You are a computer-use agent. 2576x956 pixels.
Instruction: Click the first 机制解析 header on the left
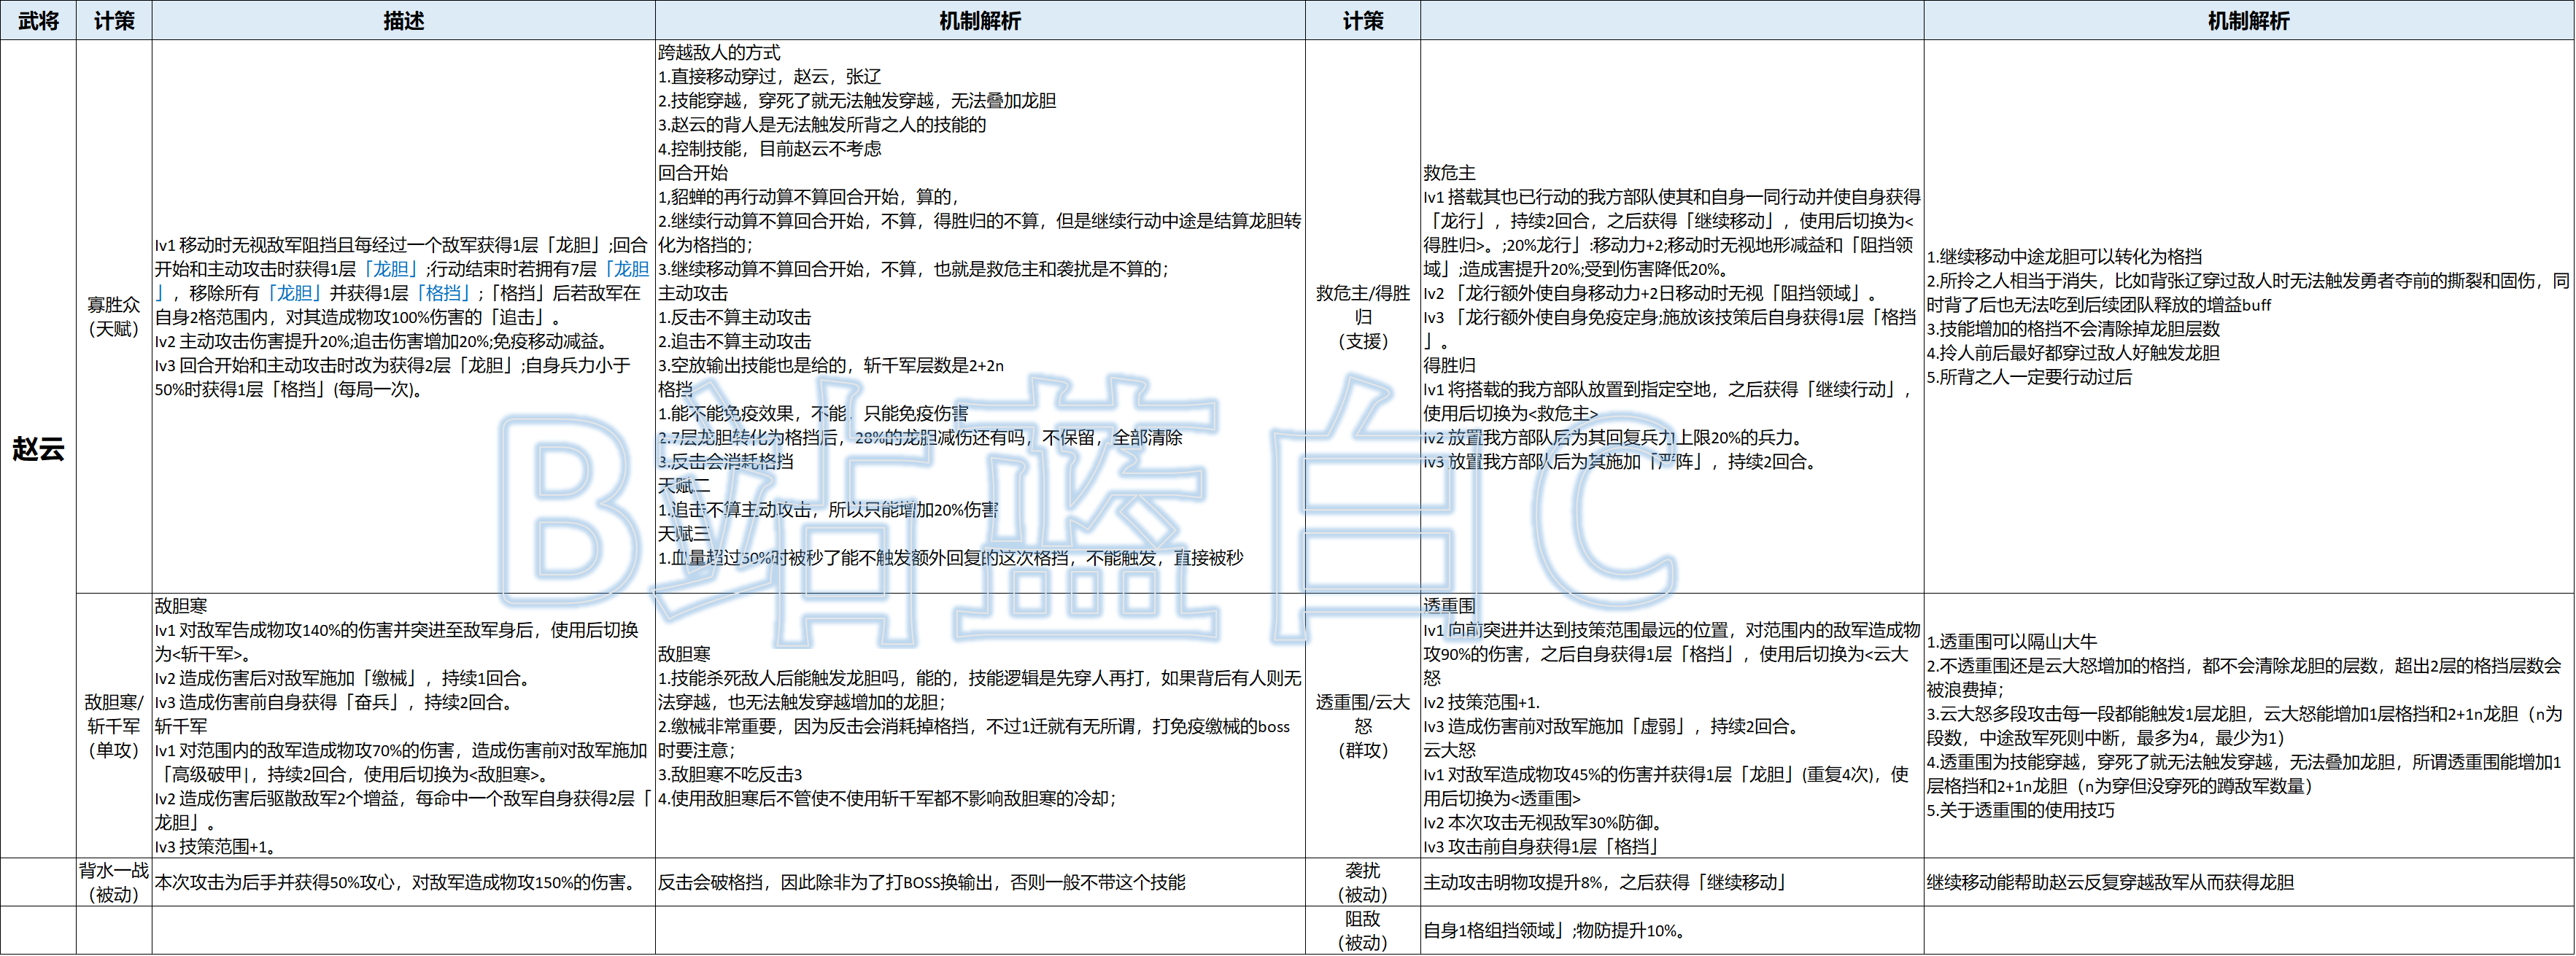[x=979, y=20]
